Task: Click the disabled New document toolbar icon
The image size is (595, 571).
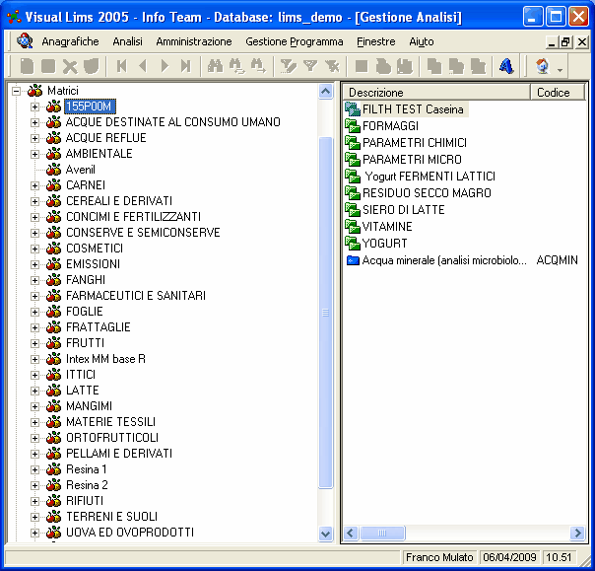Action: tap(27, 66)
